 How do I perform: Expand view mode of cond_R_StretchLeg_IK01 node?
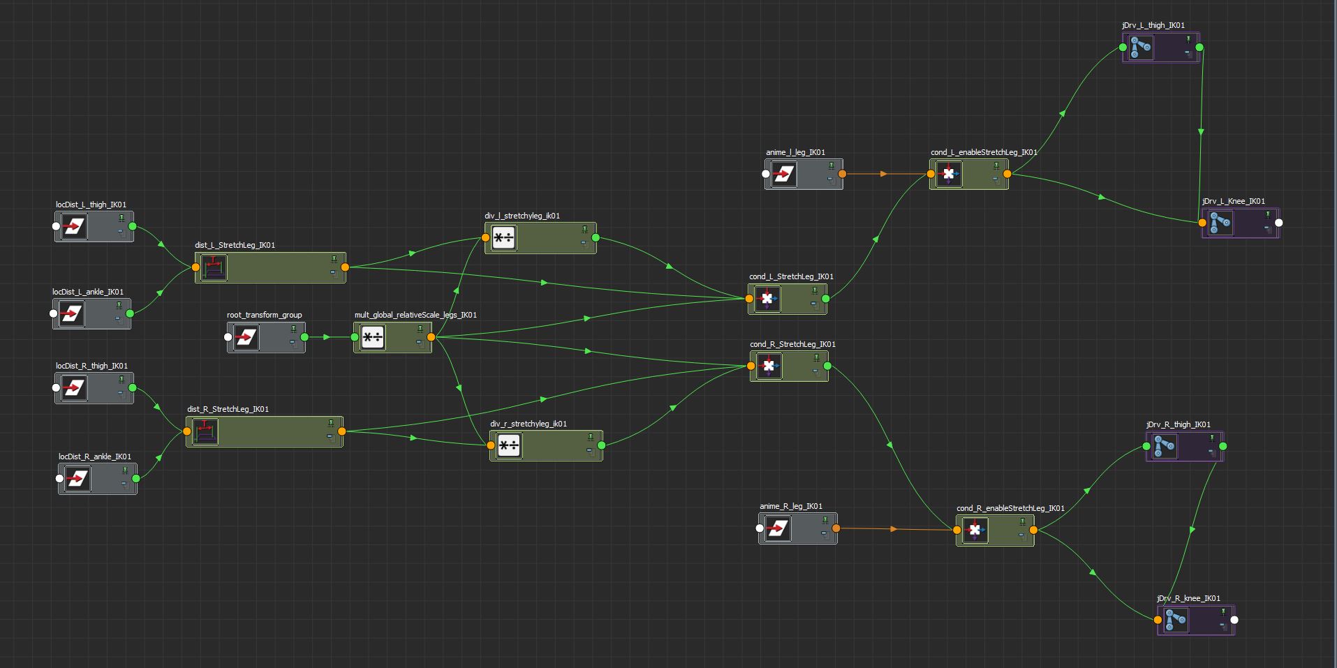pyautogui.click(x=815, y=371)
